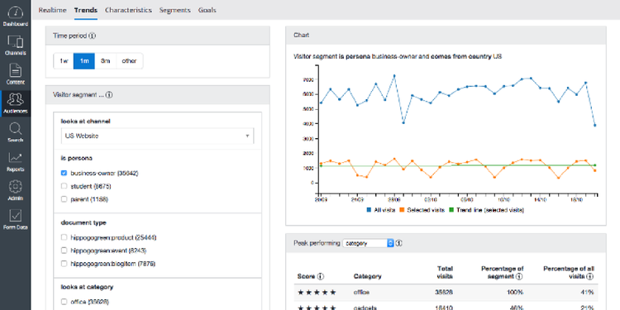Viewport: 620px width, 310px height.
Task: Uncheck the business-owner persona checkbox
Action: pyautogui.click(x=64, y=174)
